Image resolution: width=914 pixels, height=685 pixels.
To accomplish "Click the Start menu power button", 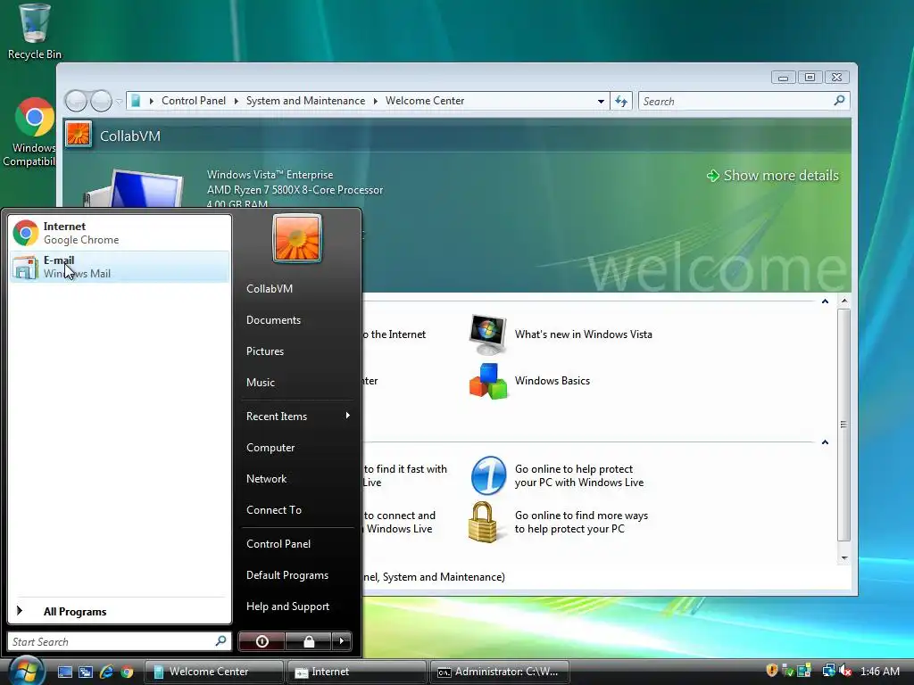I will (262, 641).
